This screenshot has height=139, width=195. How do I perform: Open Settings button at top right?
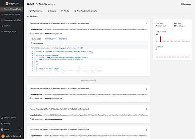click(186, 4)
